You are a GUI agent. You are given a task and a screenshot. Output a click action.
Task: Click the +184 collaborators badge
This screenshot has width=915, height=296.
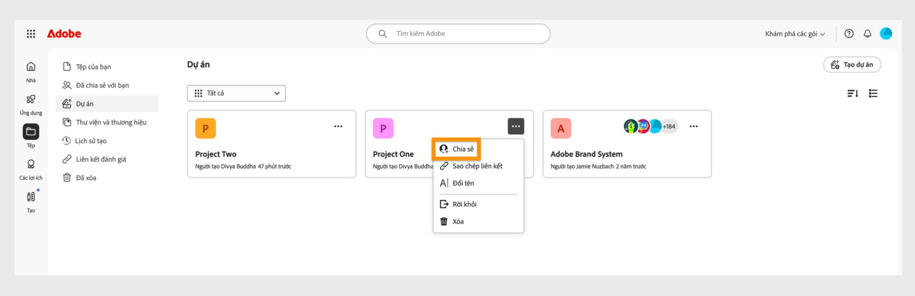(x=669, y=126)
